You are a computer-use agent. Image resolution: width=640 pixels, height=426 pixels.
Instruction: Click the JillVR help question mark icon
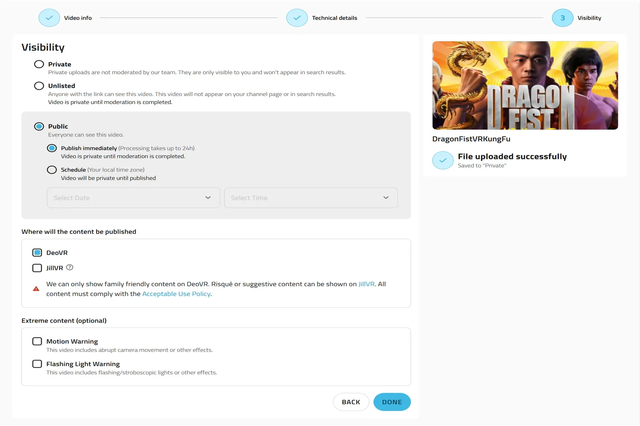[x=70, y=267]
